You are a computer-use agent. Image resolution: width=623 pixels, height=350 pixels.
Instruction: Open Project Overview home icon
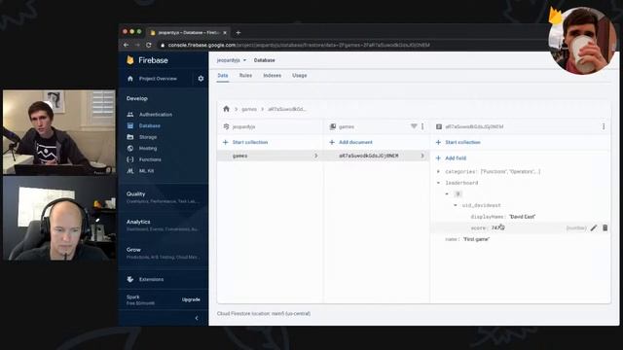(x=130, y=79)
